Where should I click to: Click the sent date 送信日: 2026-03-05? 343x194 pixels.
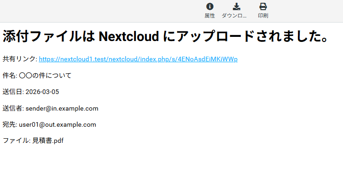coord(31,92)
